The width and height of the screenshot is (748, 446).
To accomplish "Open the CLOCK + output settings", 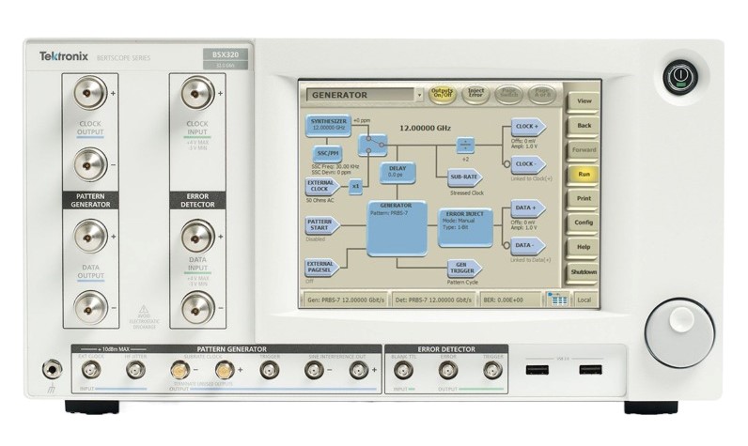I will coord(528,127).
